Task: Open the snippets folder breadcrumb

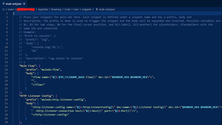Action: pos(87,9)
